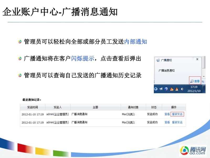Viewport: 210px width, 158px height.
Task: Open the second QQ penguin tray icon
Action: point(177,89)
